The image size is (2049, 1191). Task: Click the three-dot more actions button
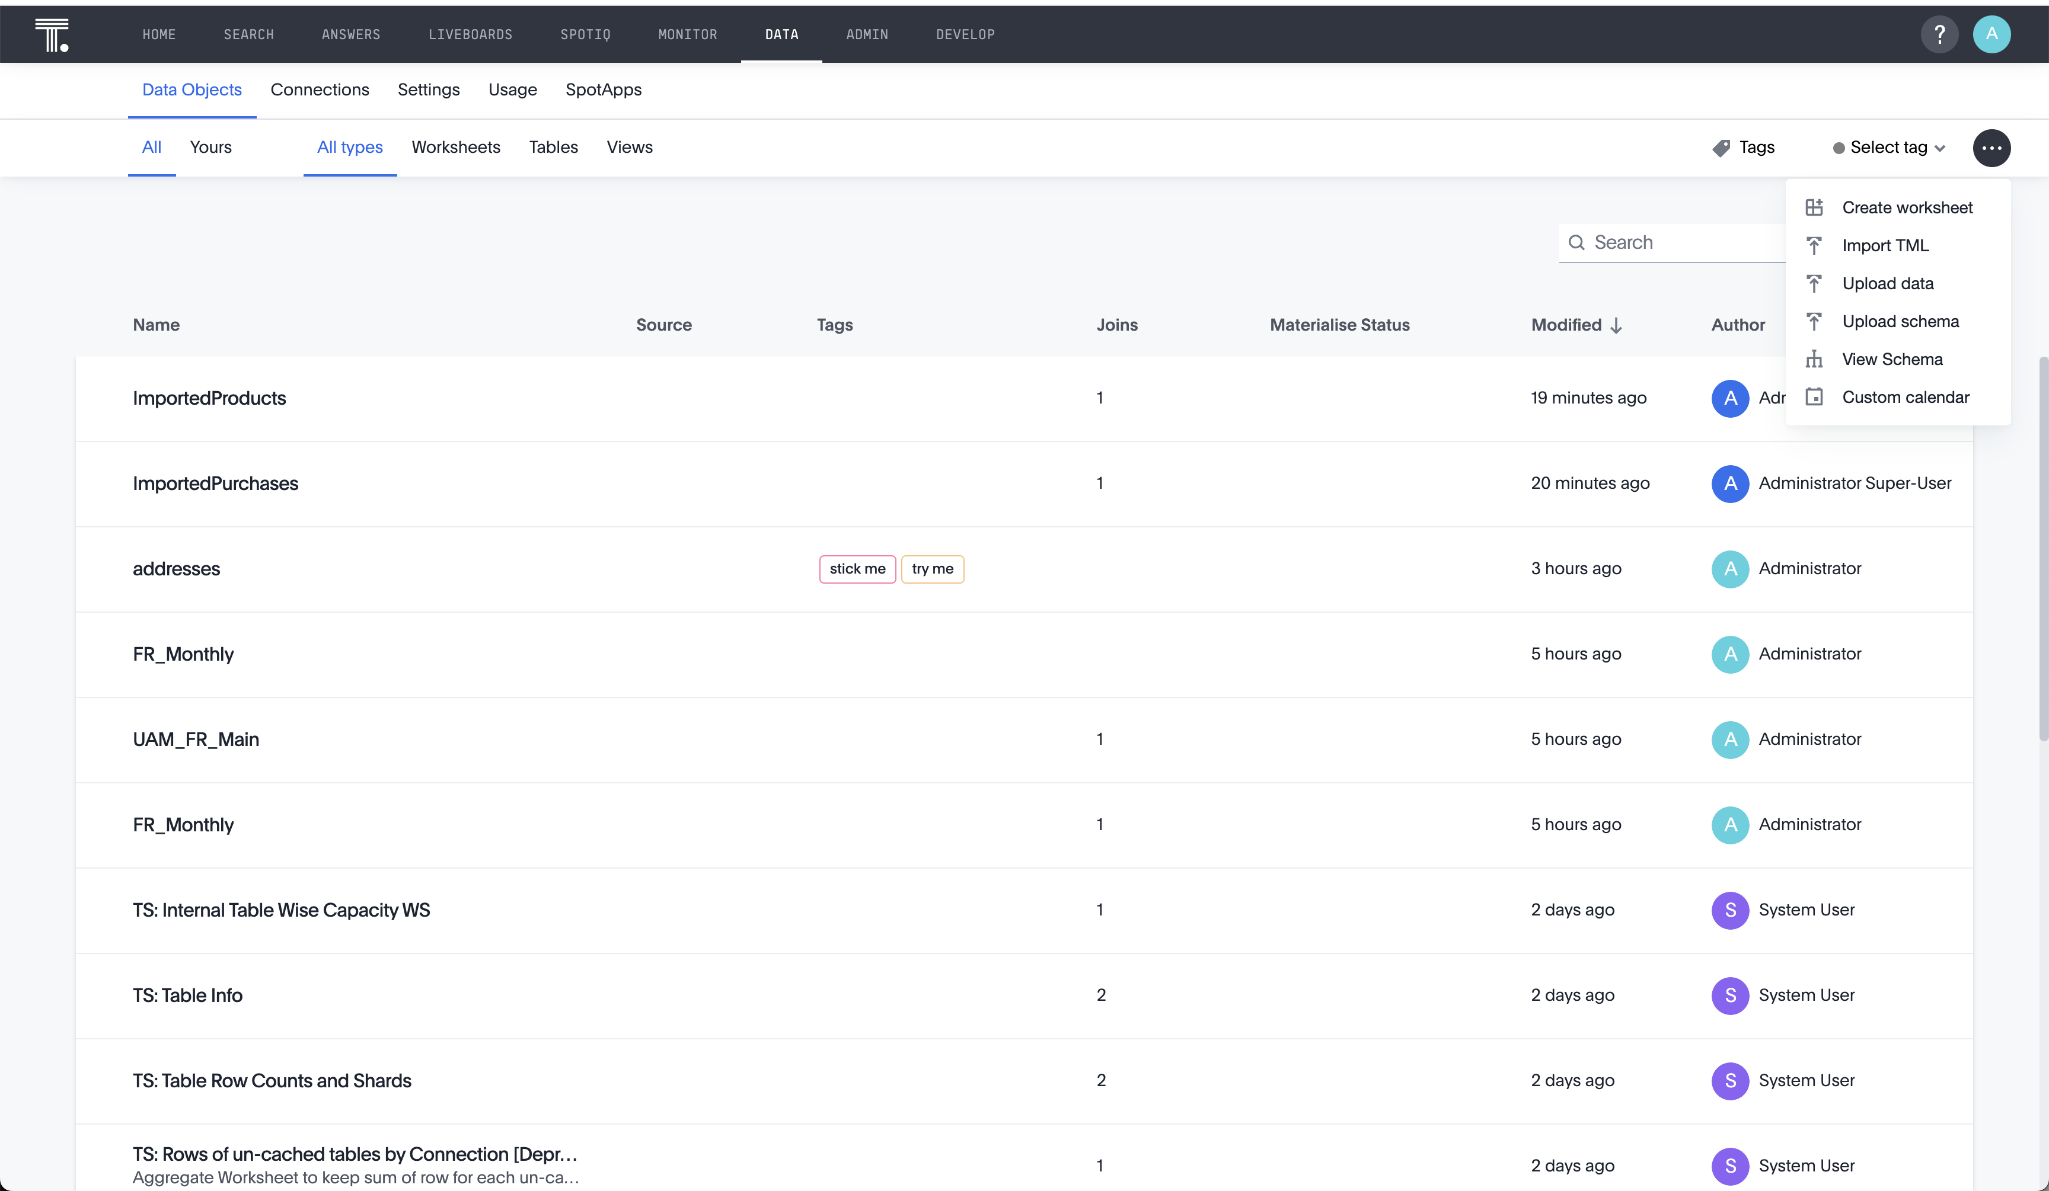[x=1991, y=148]
